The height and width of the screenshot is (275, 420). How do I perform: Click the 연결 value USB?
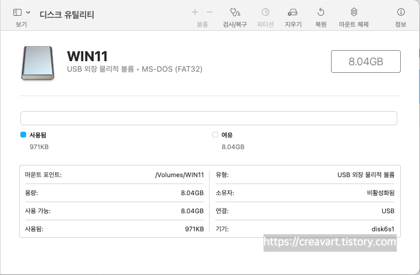(388, 211)
